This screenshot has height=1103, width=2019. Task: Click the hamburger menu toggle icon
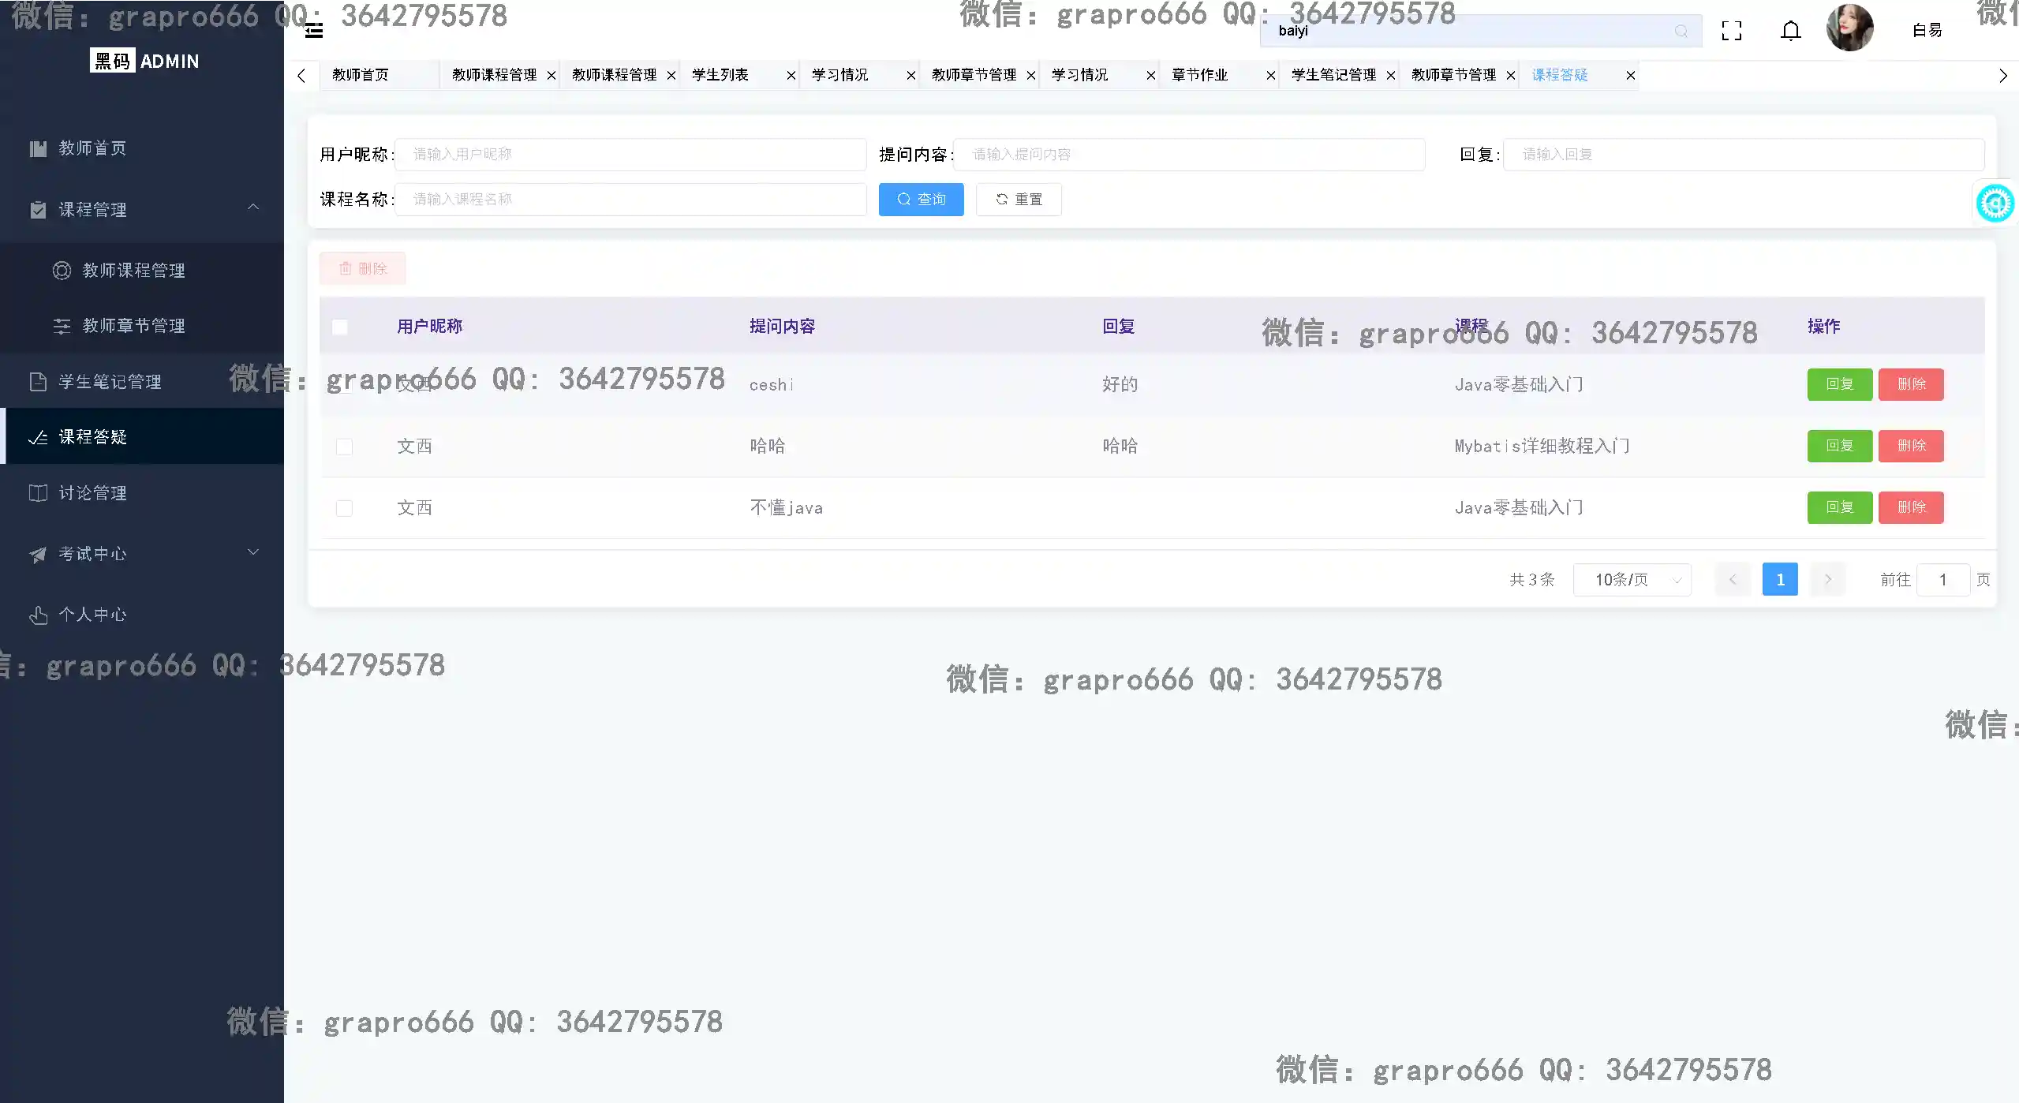(x=313, y=30)
